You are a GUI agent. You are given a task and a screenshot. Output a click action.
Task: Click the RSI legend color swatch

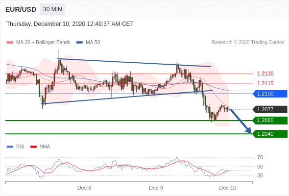coord(10,147)
